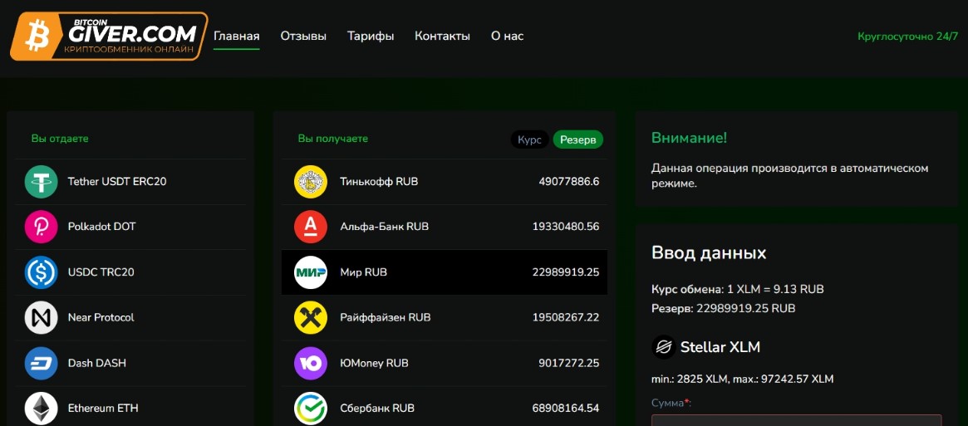Click the Мир row's reserve value 22989919.25

pyautogui.click(x=566, y=272)
